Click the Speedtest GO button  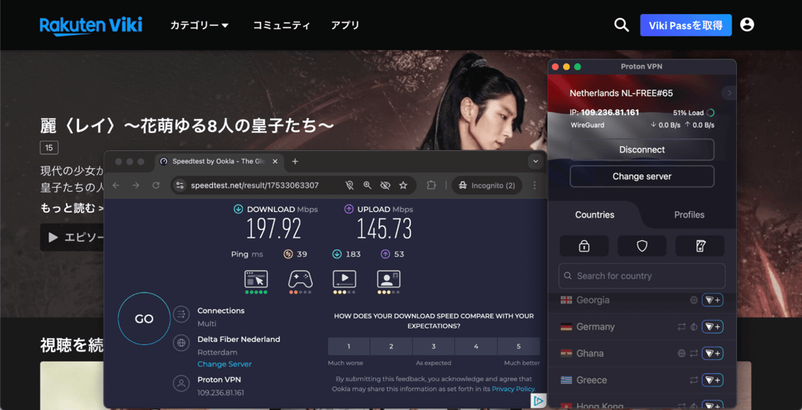pyautogui.click(x=144, y=319)
